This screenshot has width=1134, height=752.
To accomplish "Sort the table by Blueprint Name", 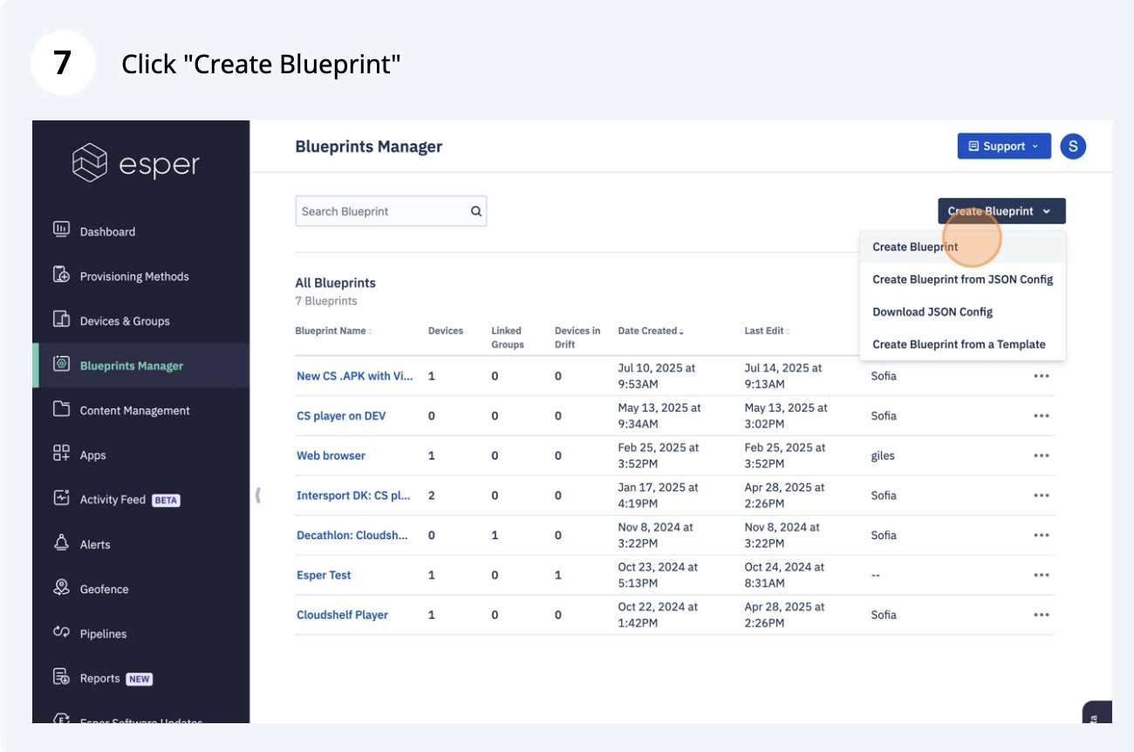I will tap(333, 332).
